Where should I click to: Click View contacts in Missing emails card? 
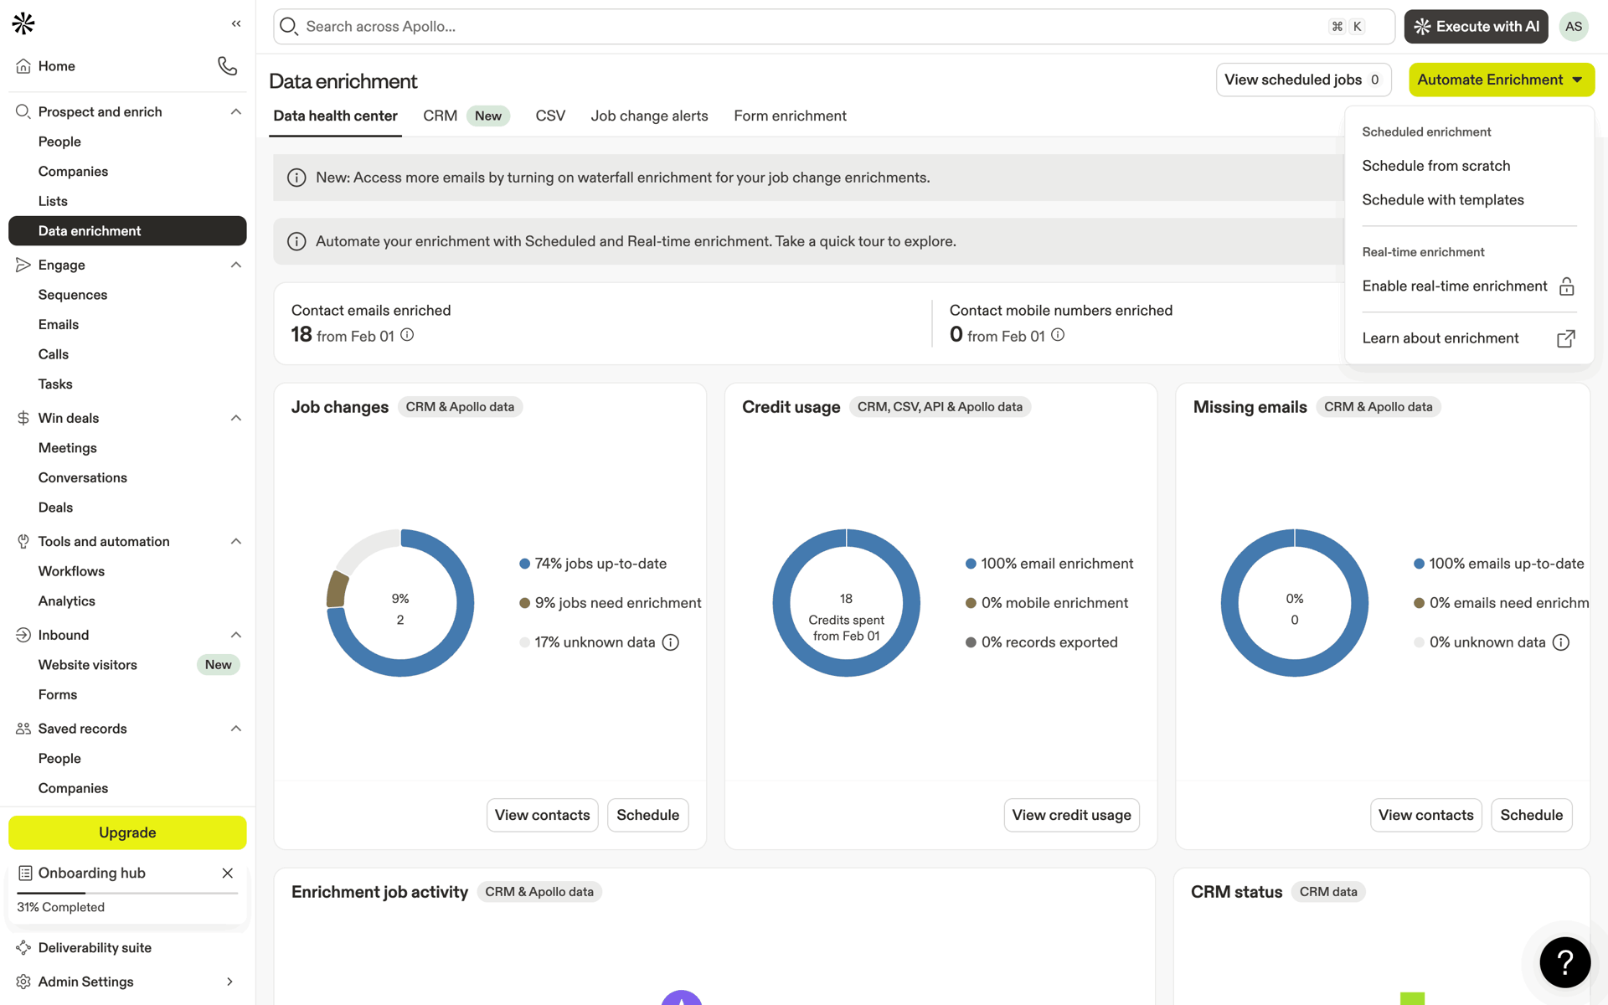point(1425,815)
